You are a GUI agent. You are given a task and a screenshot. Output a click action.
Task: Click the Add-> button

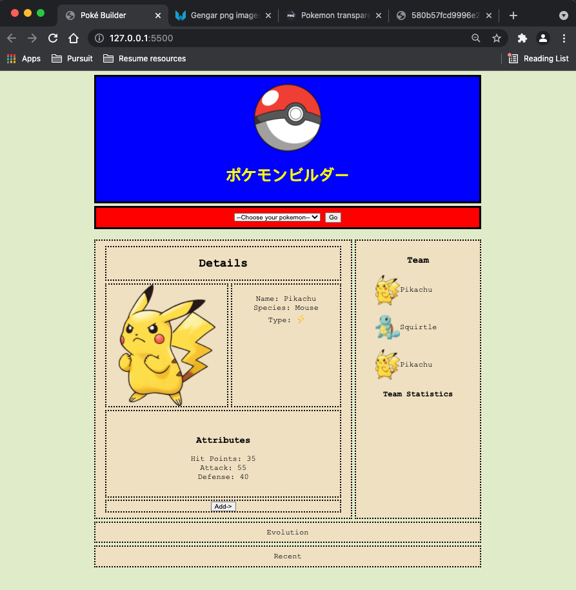223,507
